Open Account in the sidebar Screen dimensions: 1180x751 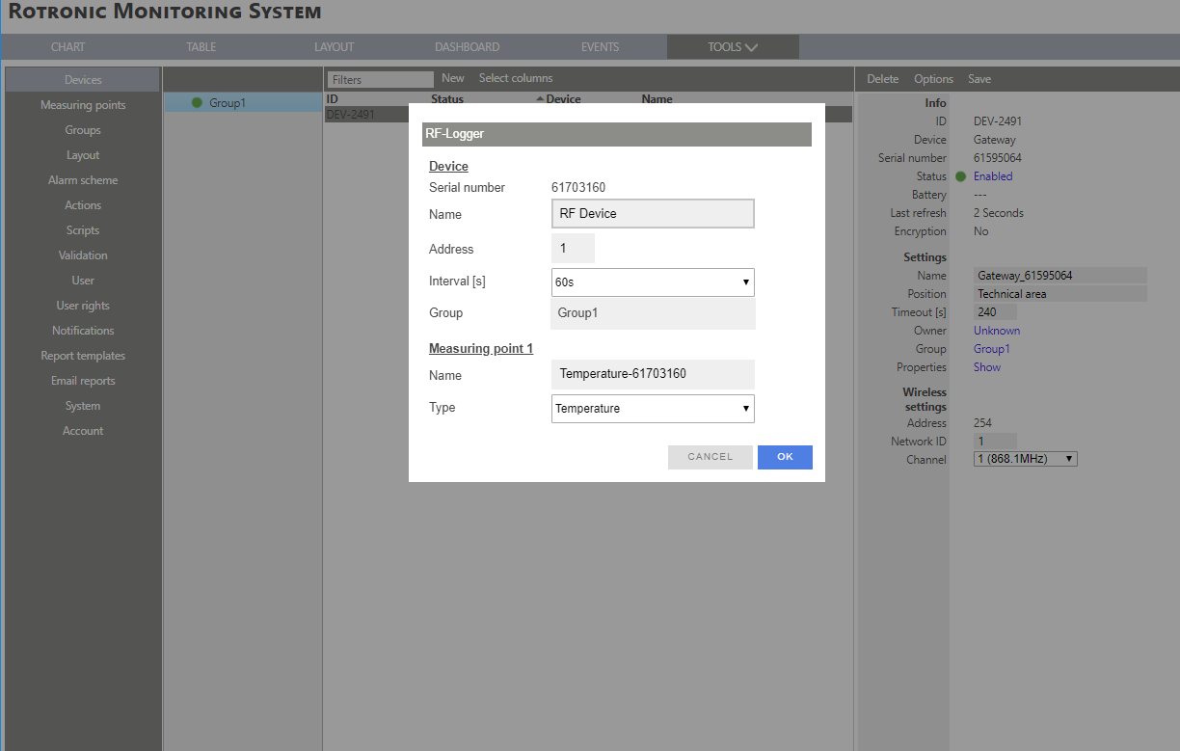83,431
